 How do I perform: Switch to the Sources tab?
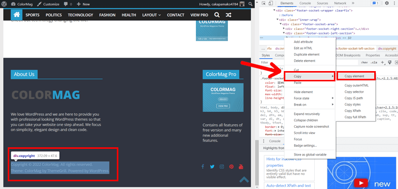(323, 3)
